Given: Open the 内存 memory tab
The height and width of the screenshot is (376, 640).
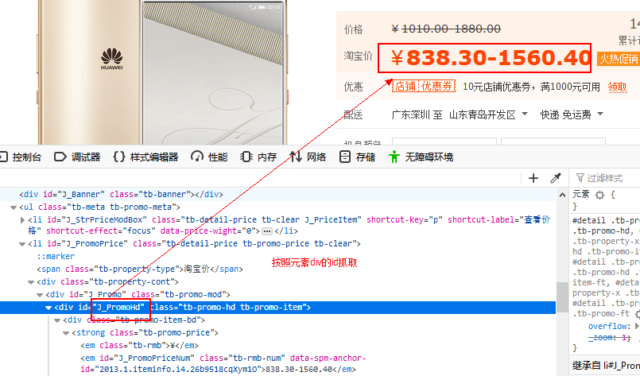Looking at the screenshot, I should point(258,157).
